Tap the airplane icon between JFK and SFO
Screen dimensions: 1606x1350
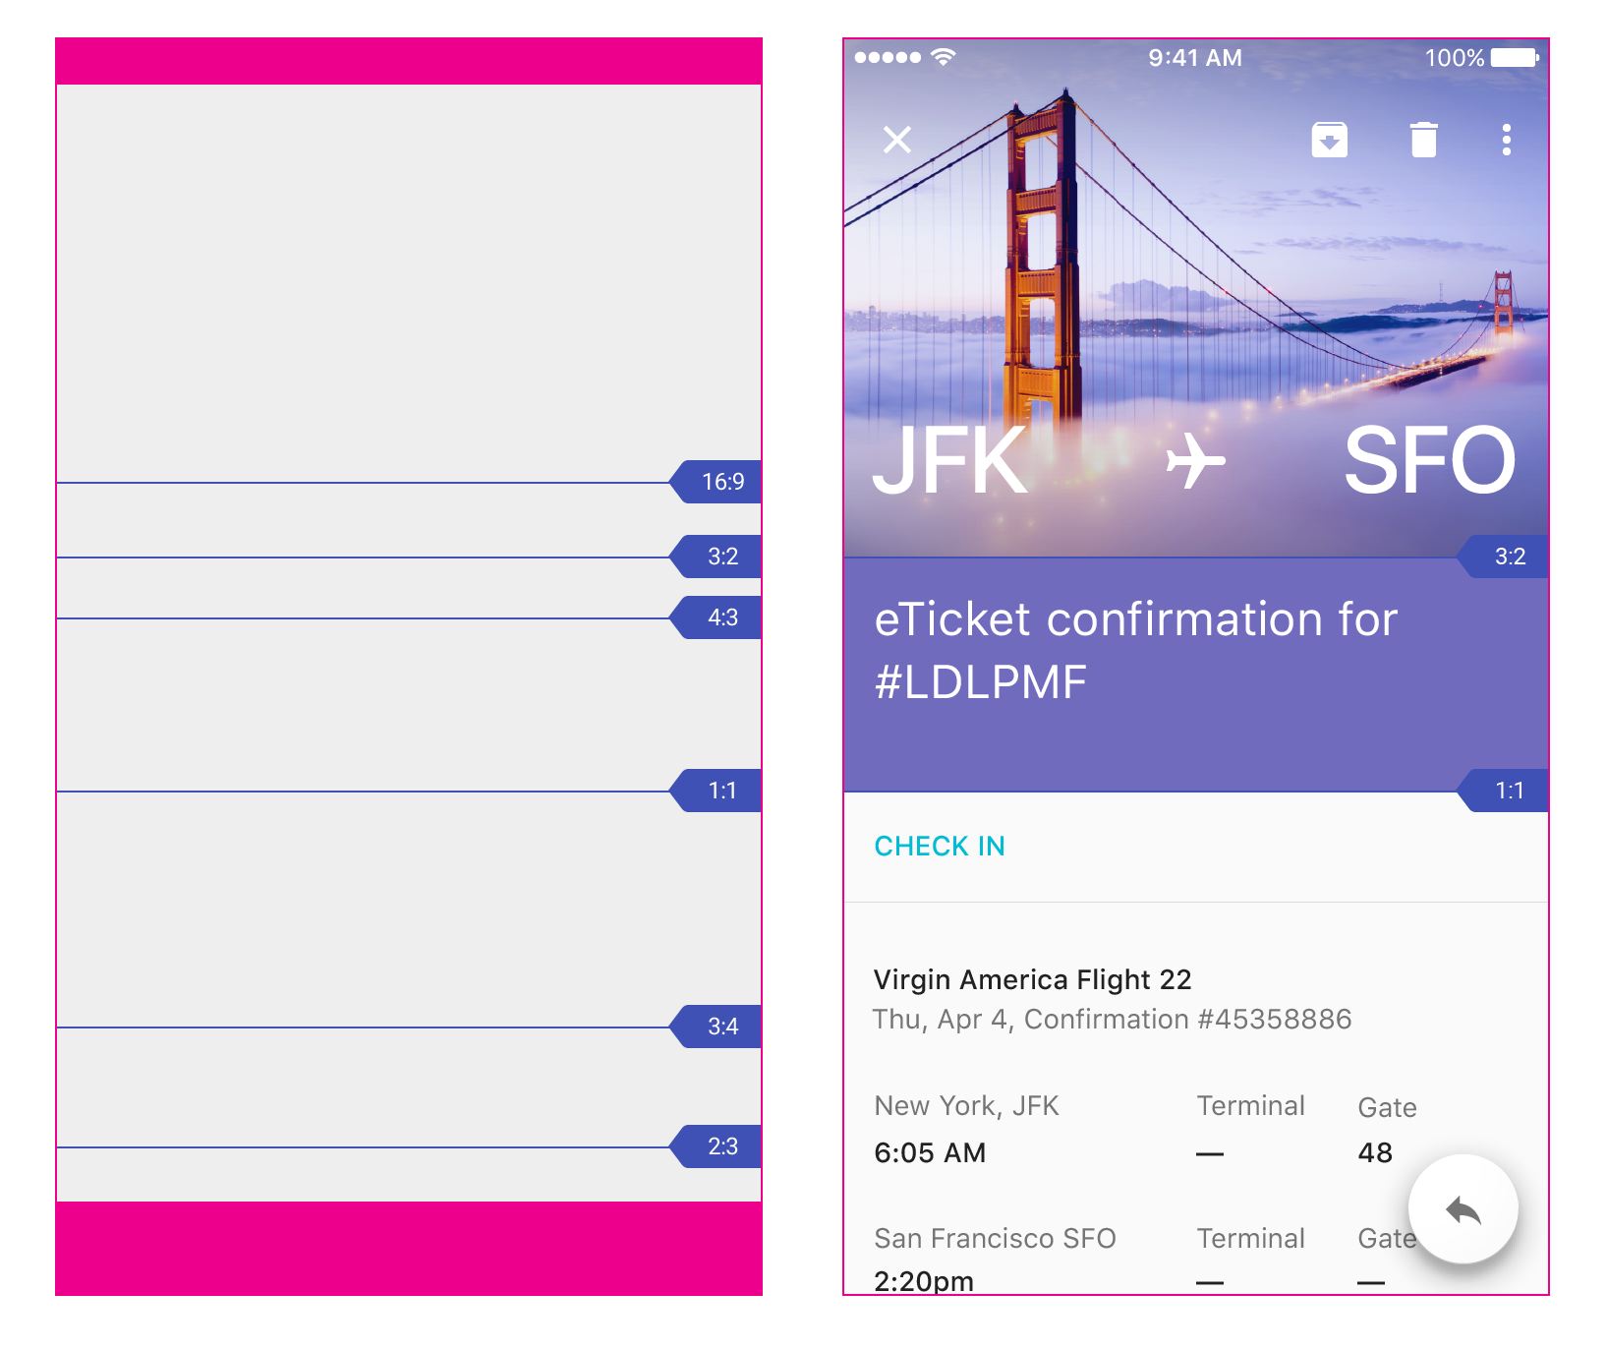point(1195,461)
